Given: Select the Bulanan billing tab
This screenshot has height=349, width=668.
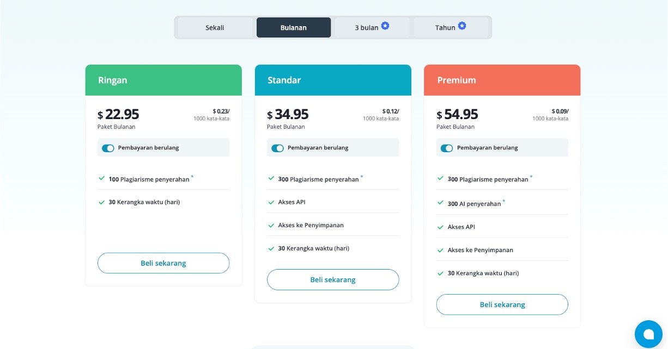Looking at the screenshot, I should [294, 28].
